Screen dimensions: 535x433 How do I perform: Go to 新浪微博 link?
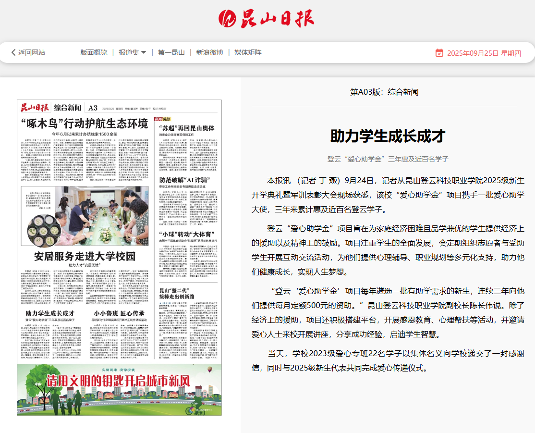tap(209, 53)
